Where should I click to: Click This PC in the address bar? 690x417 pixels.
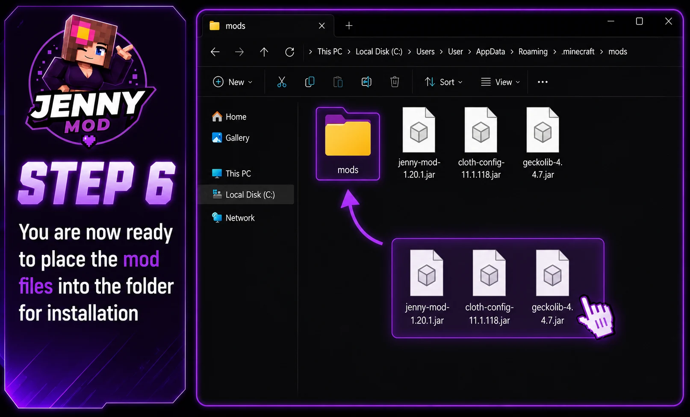click(x=330, y=52)
